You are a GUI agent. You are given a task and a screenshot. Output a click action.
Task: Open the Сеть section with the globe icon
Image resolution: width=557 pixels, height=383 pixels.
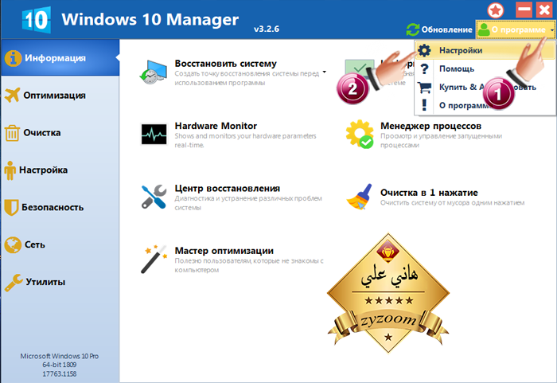(x=60, y=244)
